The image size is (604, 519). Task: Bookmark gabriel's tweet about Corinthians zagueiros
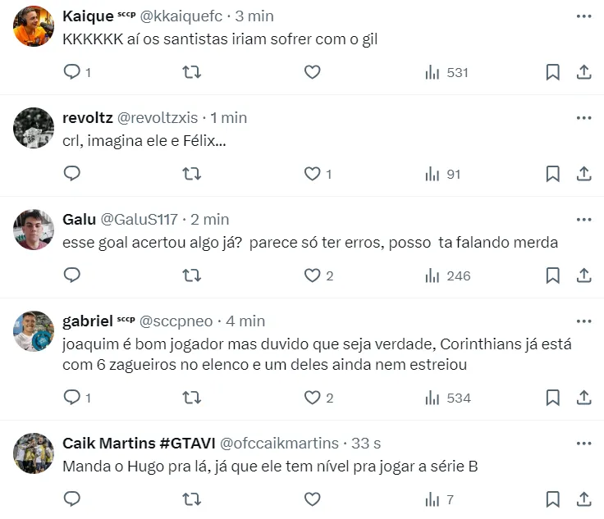pos(553,398)
